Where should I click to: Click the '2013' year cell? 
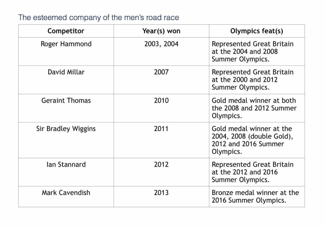tap(161, 193)
